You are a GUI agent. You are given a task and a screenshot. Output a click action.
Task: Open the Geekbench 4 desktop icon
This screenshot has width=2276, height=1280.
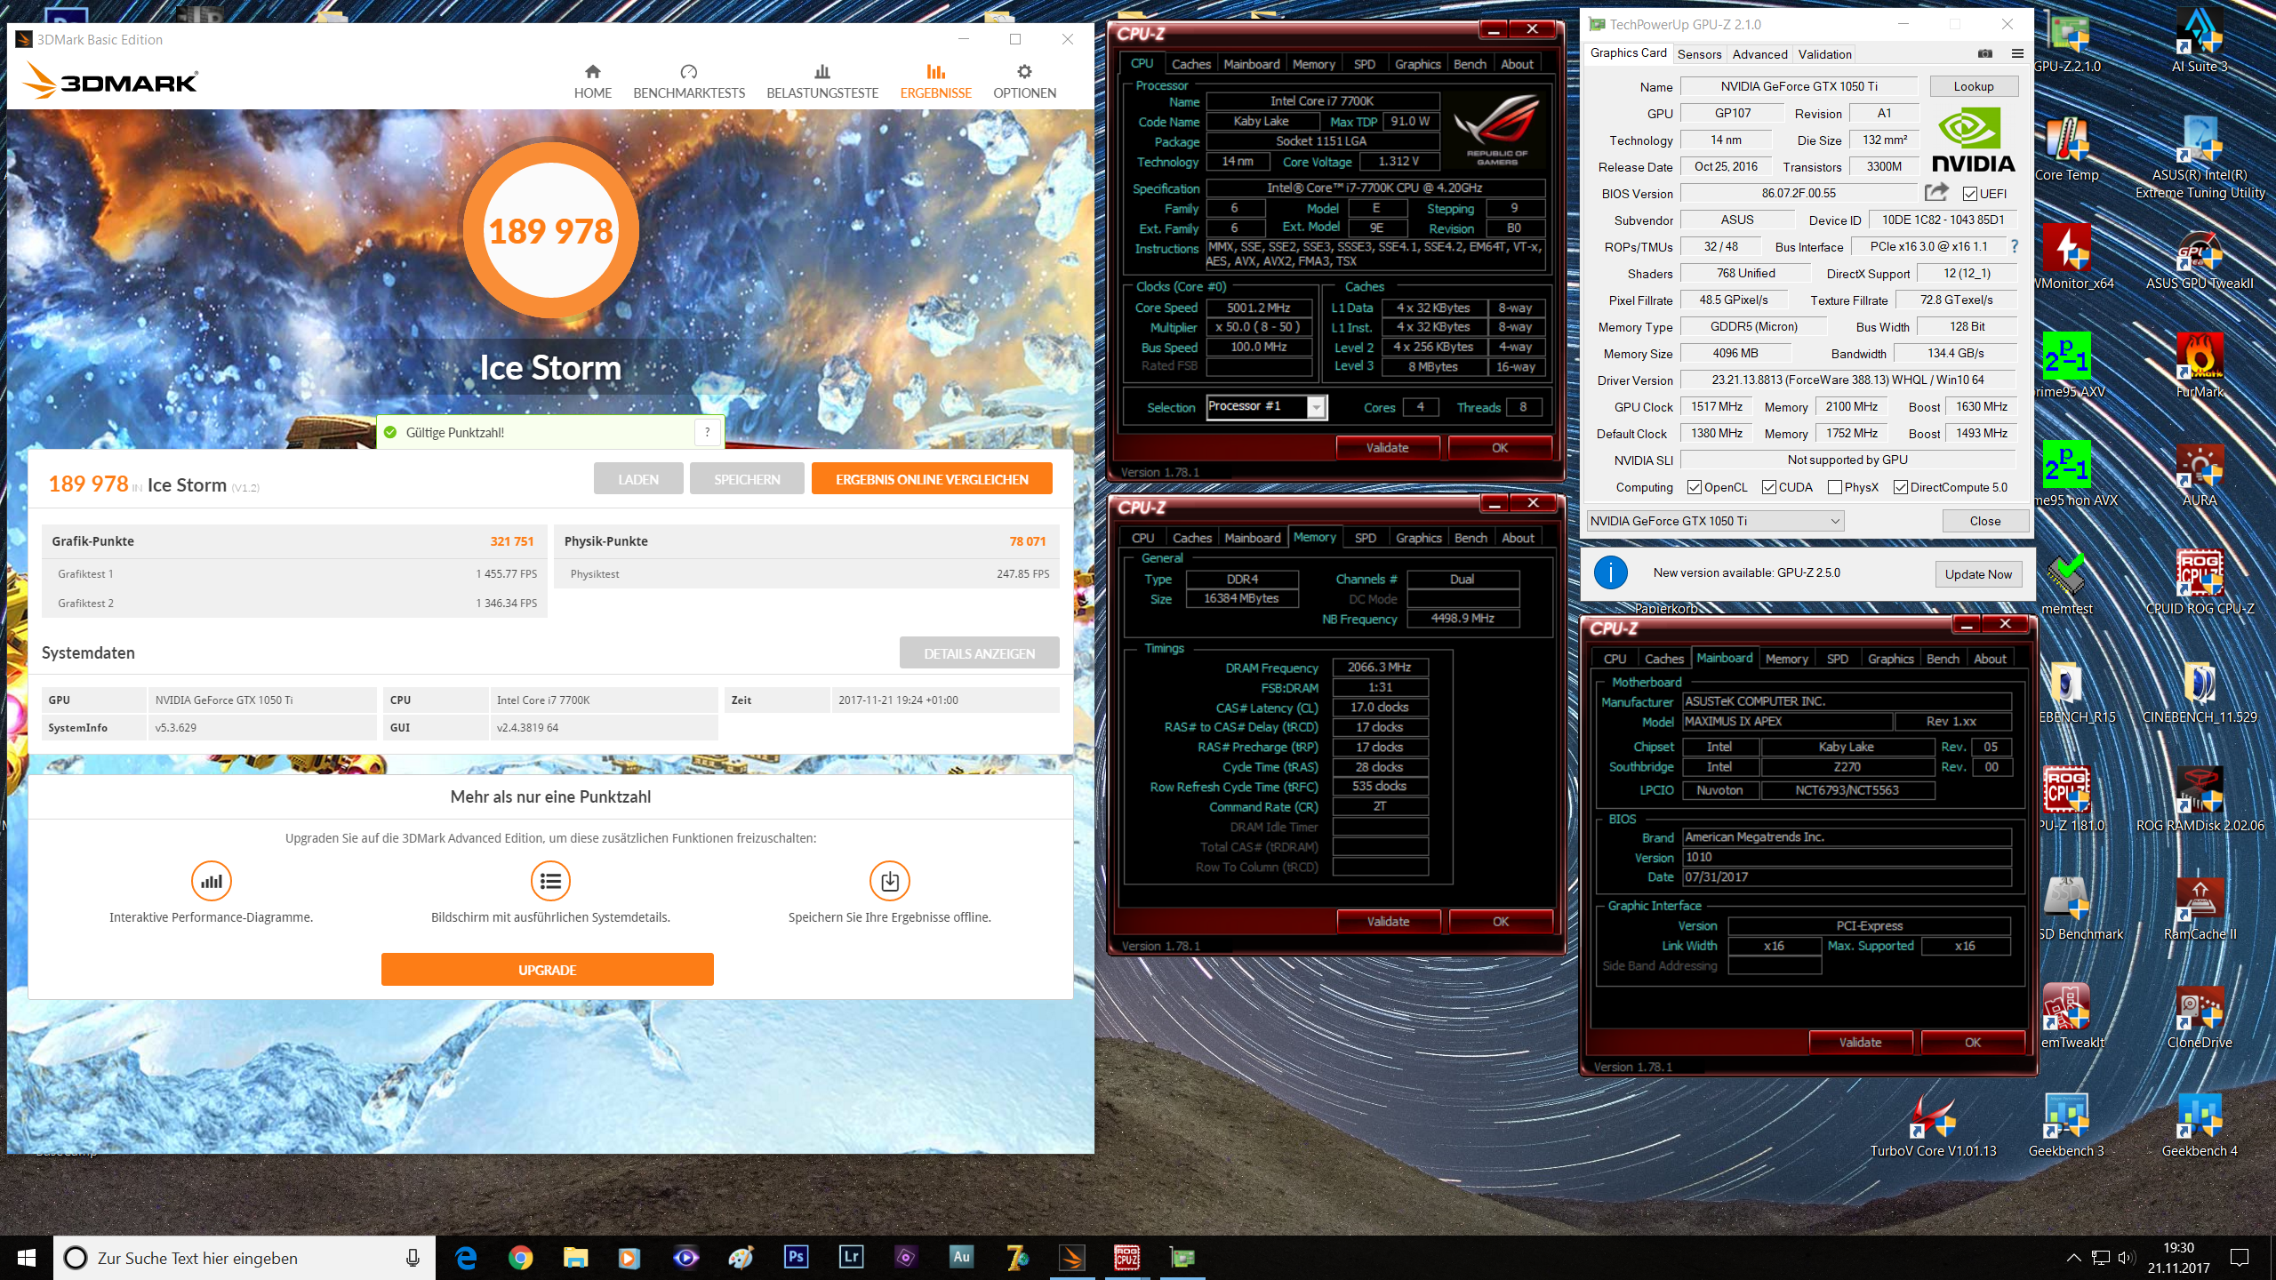point(2200,1125)
